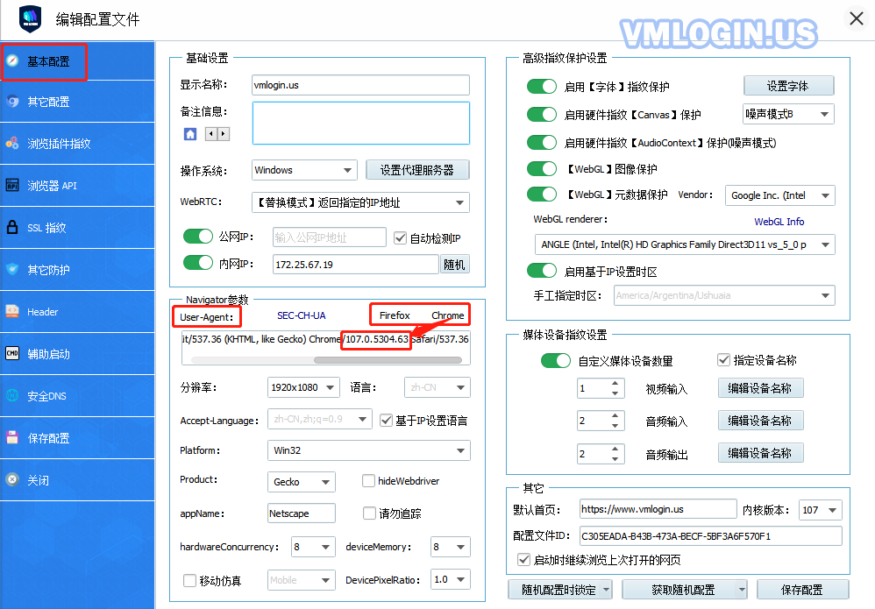Image resolution: width=875 pixels, height=609 pixels.
Task: Switch to SSL 指纹 settings
Action: click(x=77, y=228)
